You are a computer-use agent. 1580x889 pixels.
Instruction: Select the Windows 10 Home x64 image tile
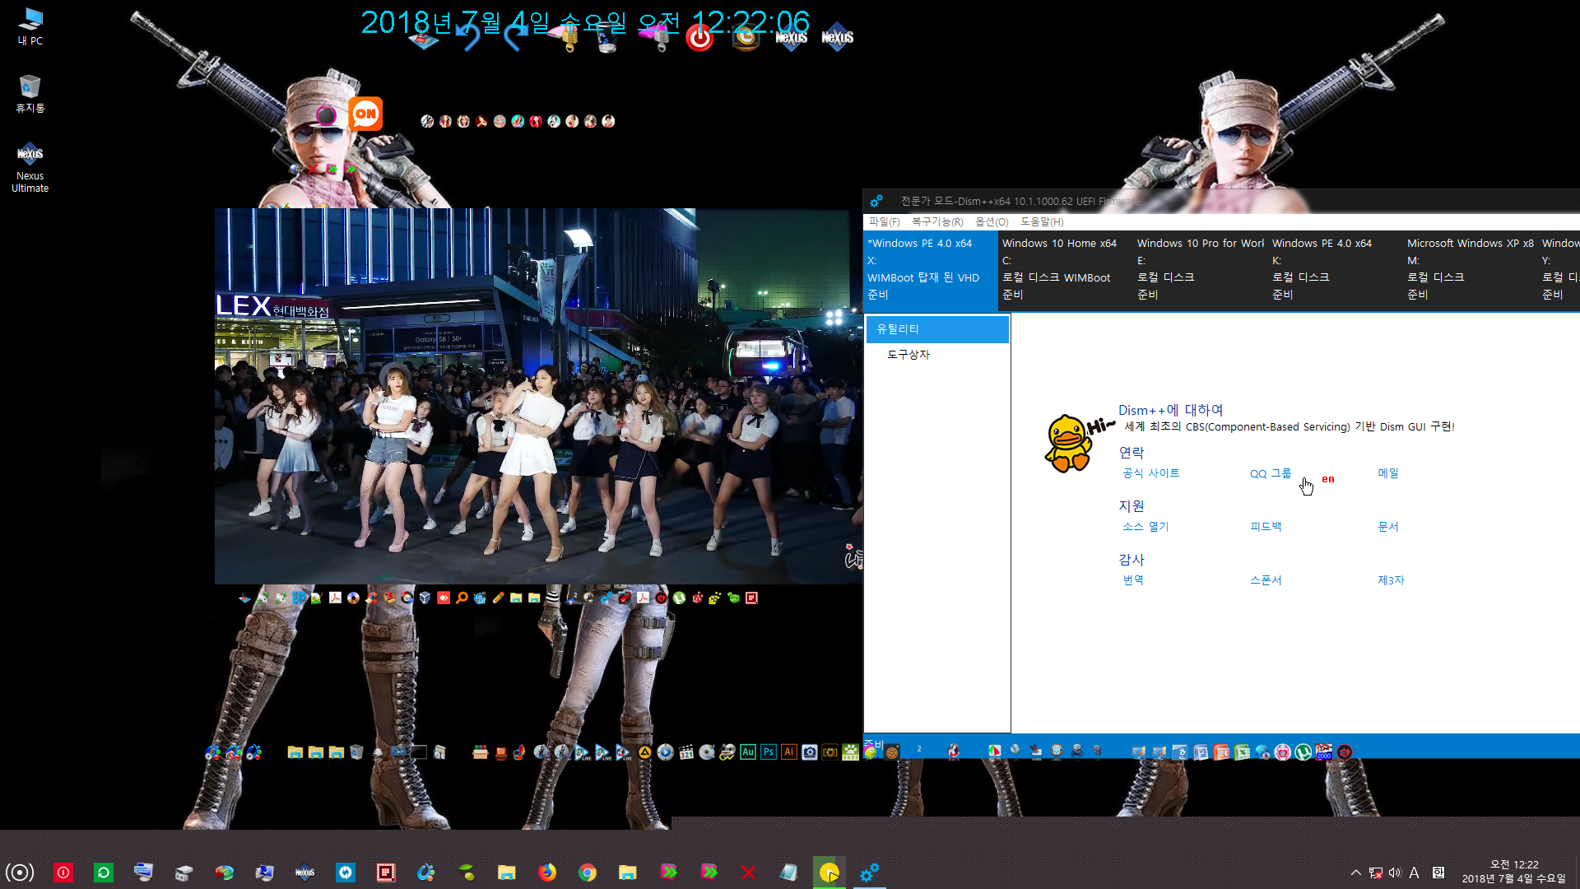[x=1066, y=269]
